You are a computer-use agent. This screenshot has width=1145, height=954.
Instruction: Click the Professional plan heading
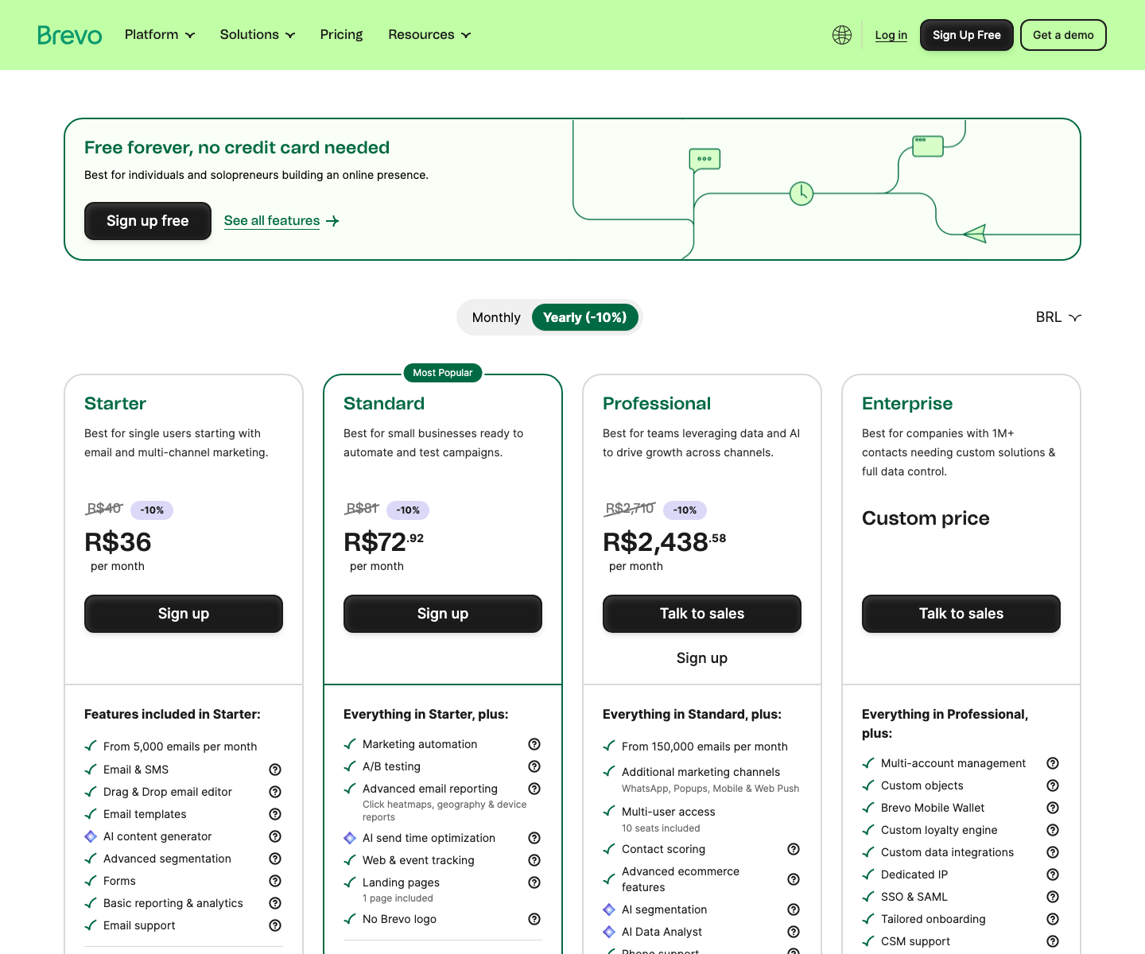[657, 404]
